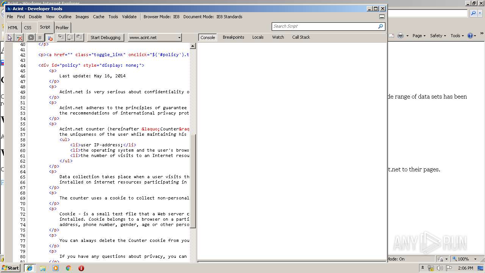Click the IE search magnifier button
This screenshot has height=273, width=485.
click(473, 13)
